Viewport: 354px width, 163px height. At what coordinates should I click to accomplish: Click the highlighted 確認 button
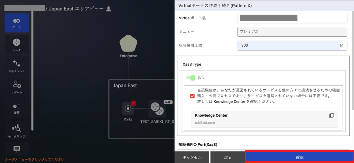[x=300, y=157]
